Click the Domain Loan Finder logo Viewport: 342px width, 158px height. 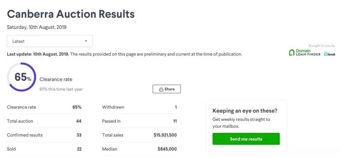[x=305, y=52]
